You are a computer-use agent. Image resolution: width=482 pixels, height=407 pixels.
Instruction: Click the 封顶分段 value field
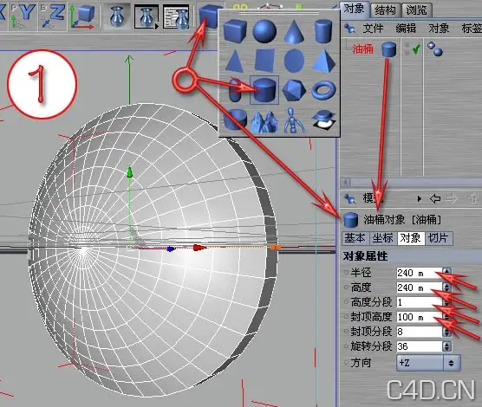pyautogui.click(x=420, y=332)
